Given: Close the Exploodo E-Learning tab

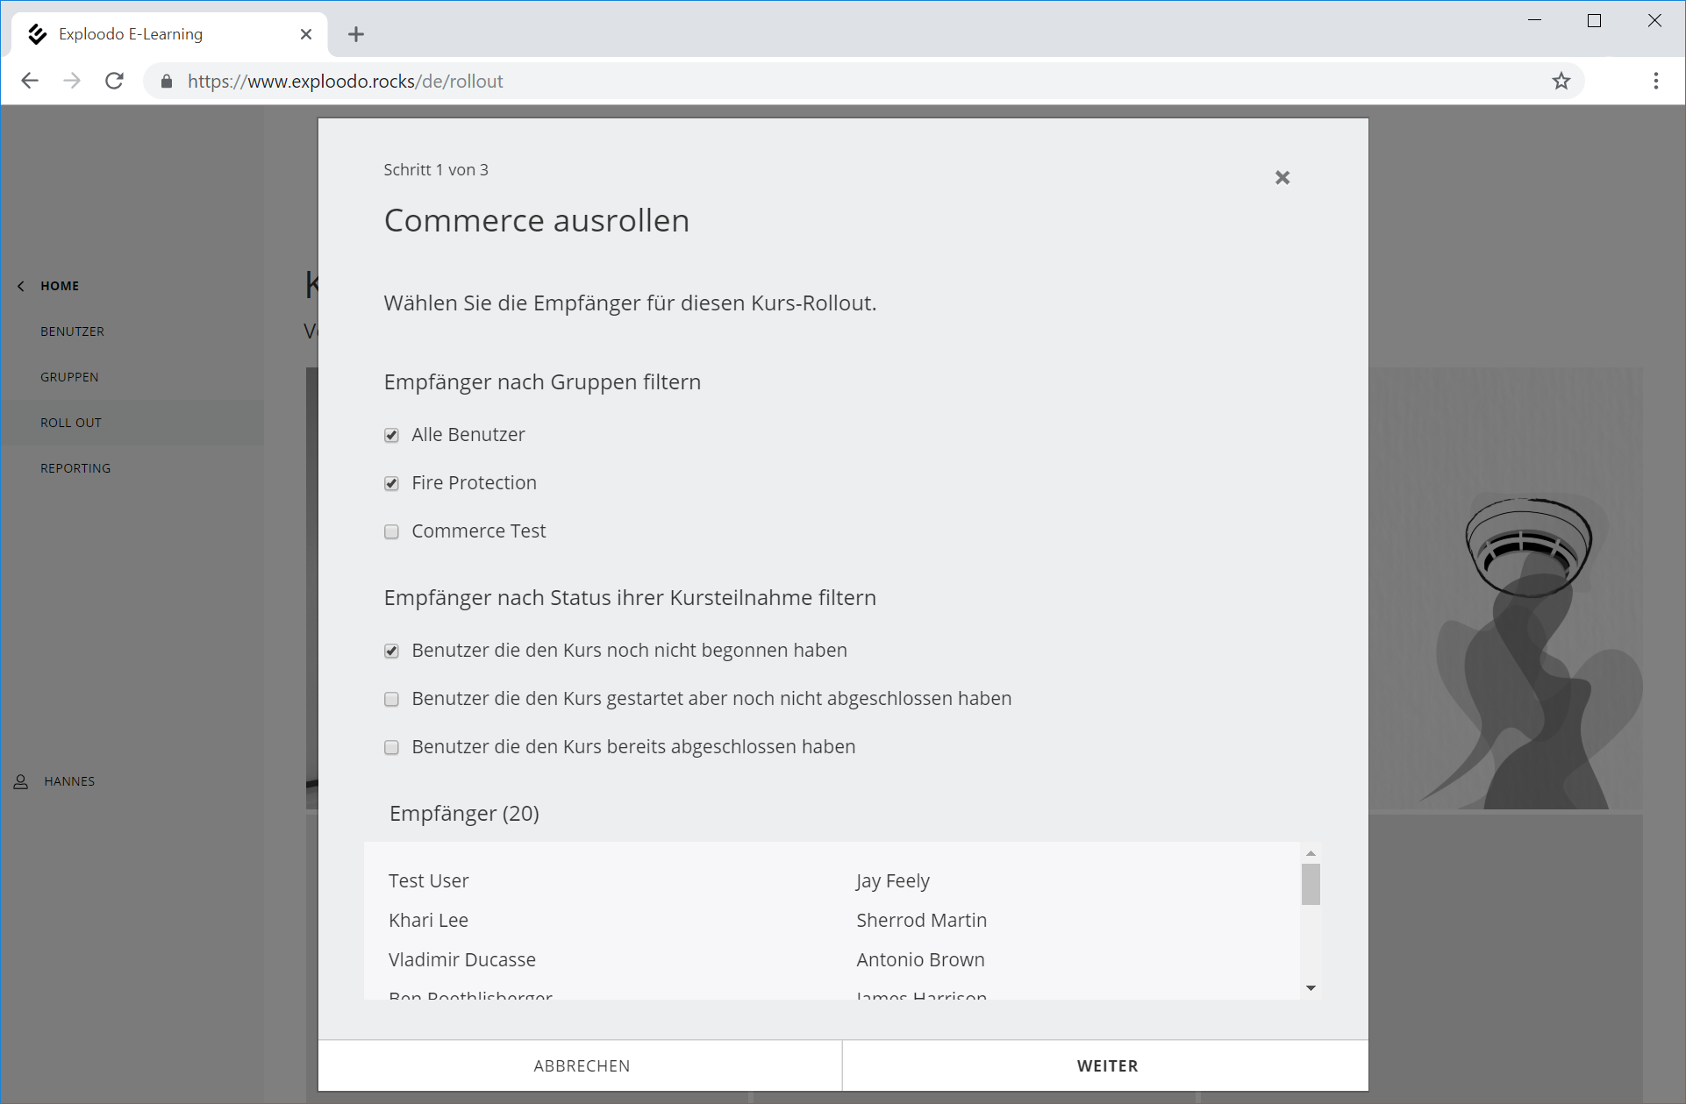Looking at the screenshot, I should [306, 34].
